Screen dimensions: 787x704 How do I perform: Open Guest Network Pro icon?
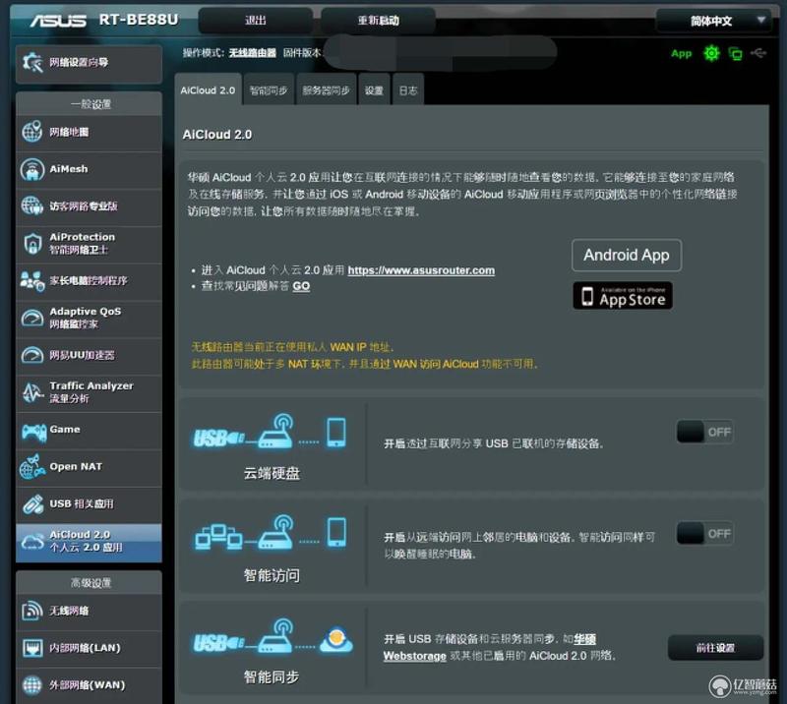(x=31, y=206)
